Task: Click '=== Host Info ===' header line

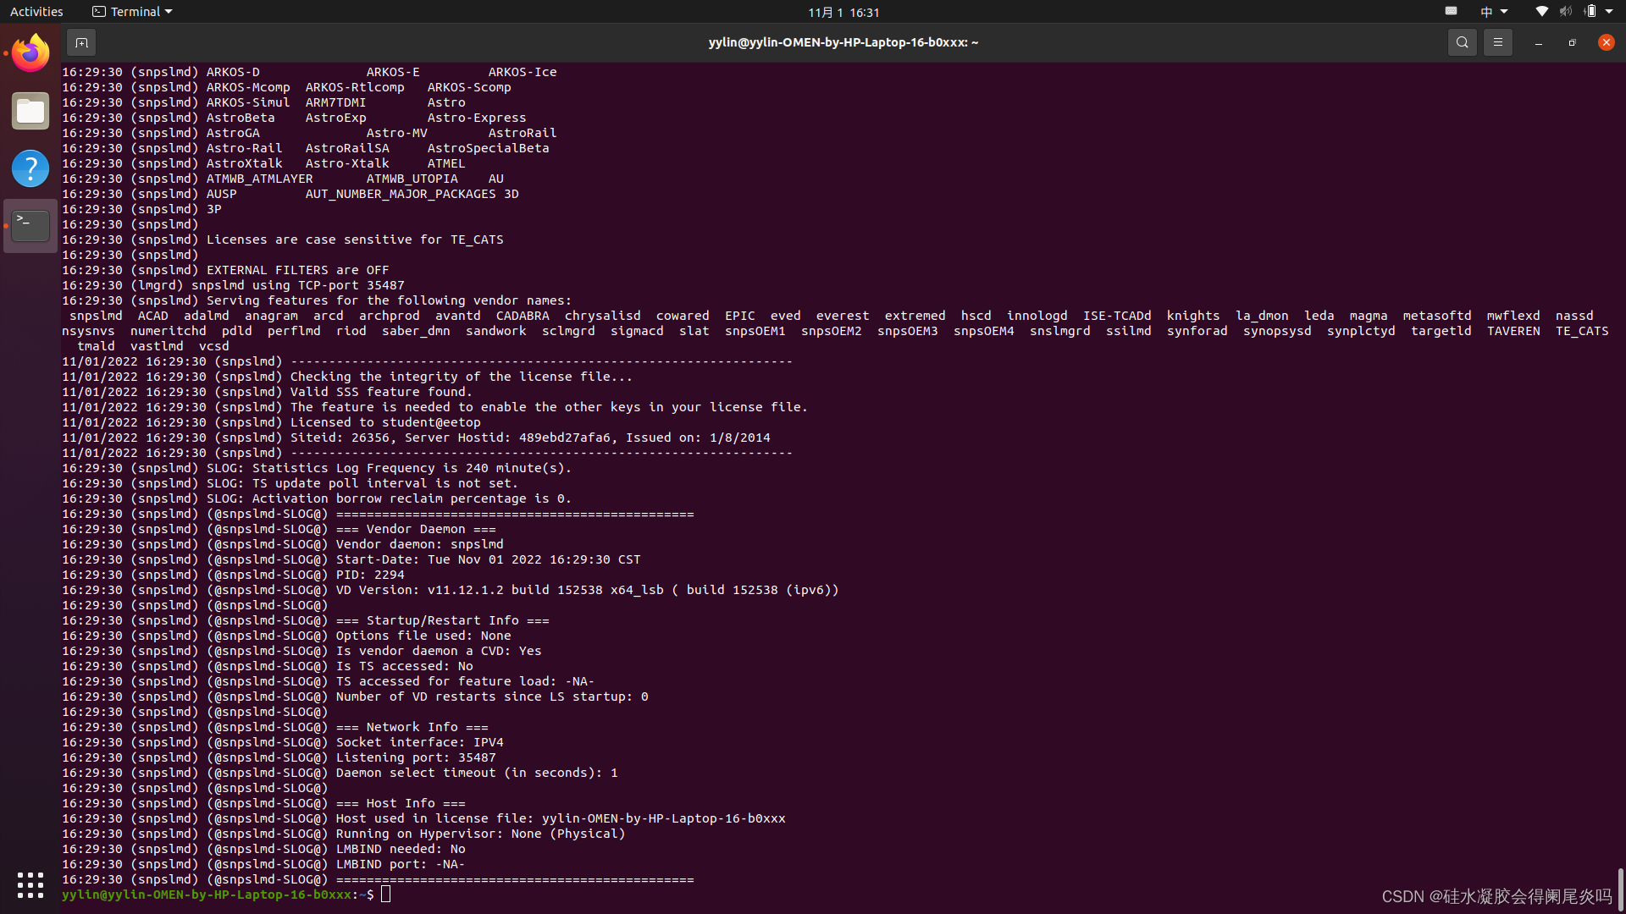Action: [x=263, y=803]
